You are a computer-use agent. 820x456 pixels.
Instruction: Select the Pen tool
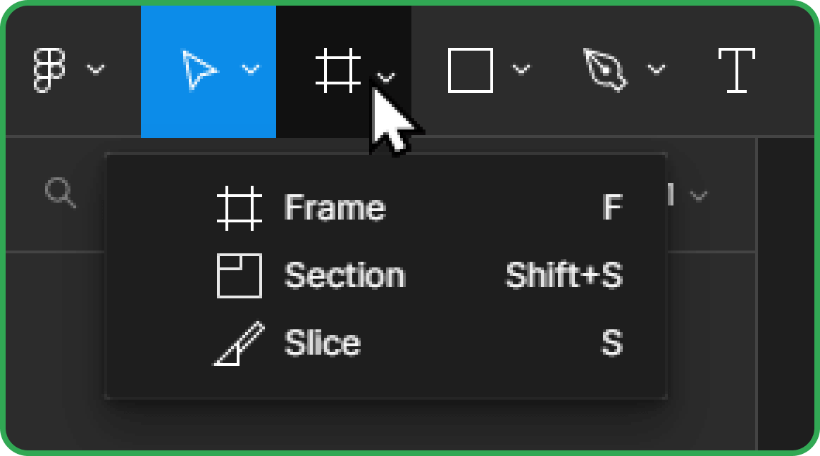click(x=605, y=70)
